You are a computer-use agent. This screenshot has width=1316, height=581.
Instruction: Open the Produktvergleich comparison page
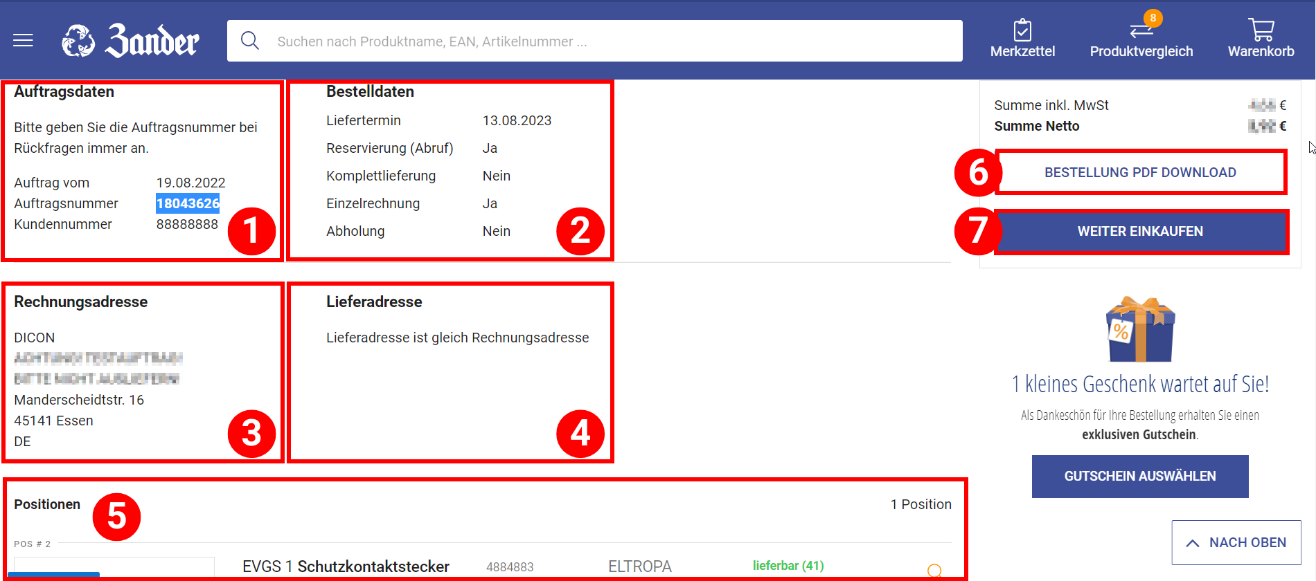coord(1141,39)
